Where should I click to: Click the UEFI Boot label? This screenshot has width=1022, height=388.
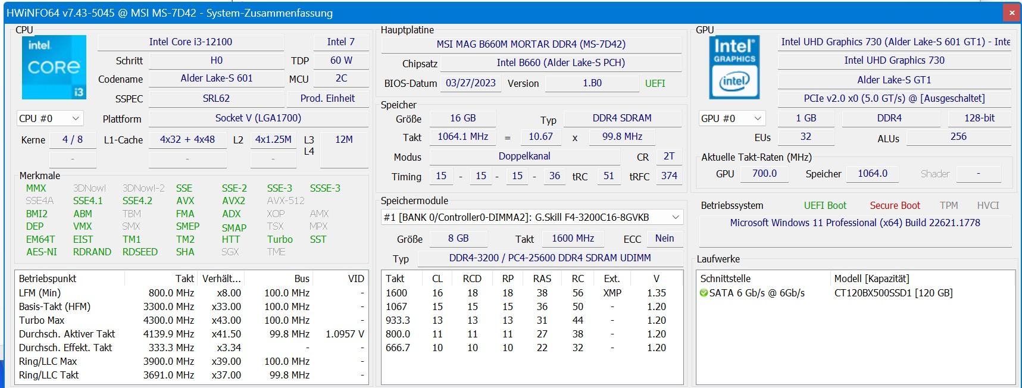pos(825,205)
